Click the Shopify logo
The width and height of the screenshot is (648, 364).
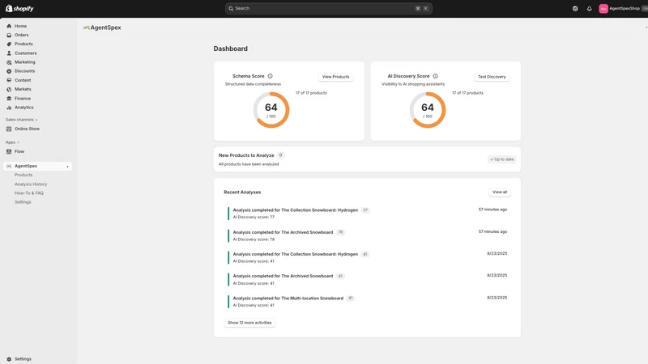click(19, 8)
